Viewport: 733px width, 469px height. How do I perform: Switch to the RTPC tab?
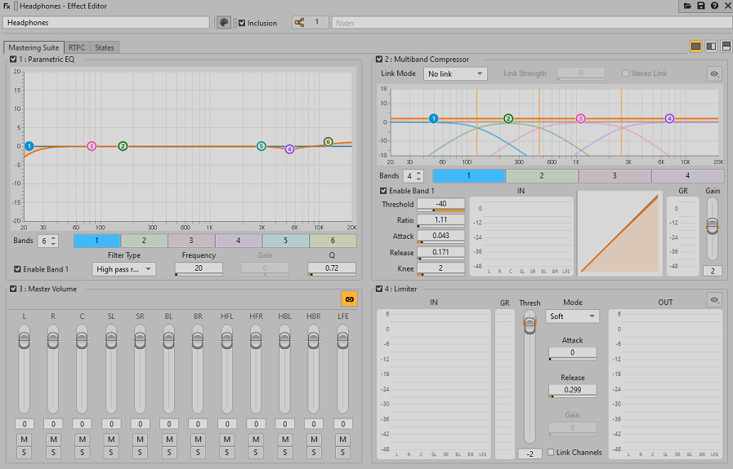[x=77, y=47]
